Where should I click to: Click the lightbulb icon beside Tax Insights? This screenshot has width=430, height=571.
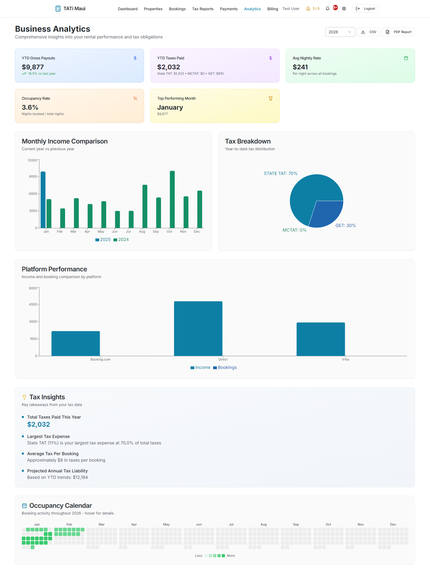coord(24,397)
